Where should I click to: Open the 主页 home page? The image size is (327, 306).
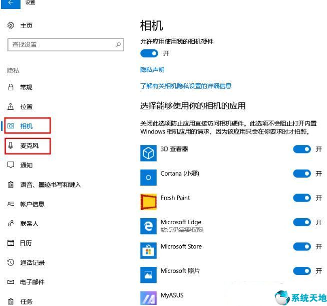(x=26, y=26)
